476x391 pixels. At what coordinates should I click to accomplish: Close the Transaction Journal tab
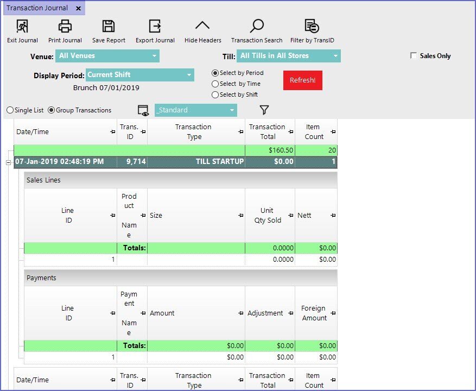78,9
